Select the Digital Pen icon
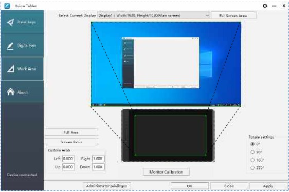289x192 pixels. click(10, 46)
